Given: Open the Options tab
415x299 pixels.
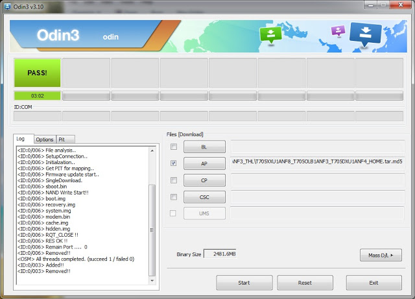Looking at the screenshot, I should [45, 139].
